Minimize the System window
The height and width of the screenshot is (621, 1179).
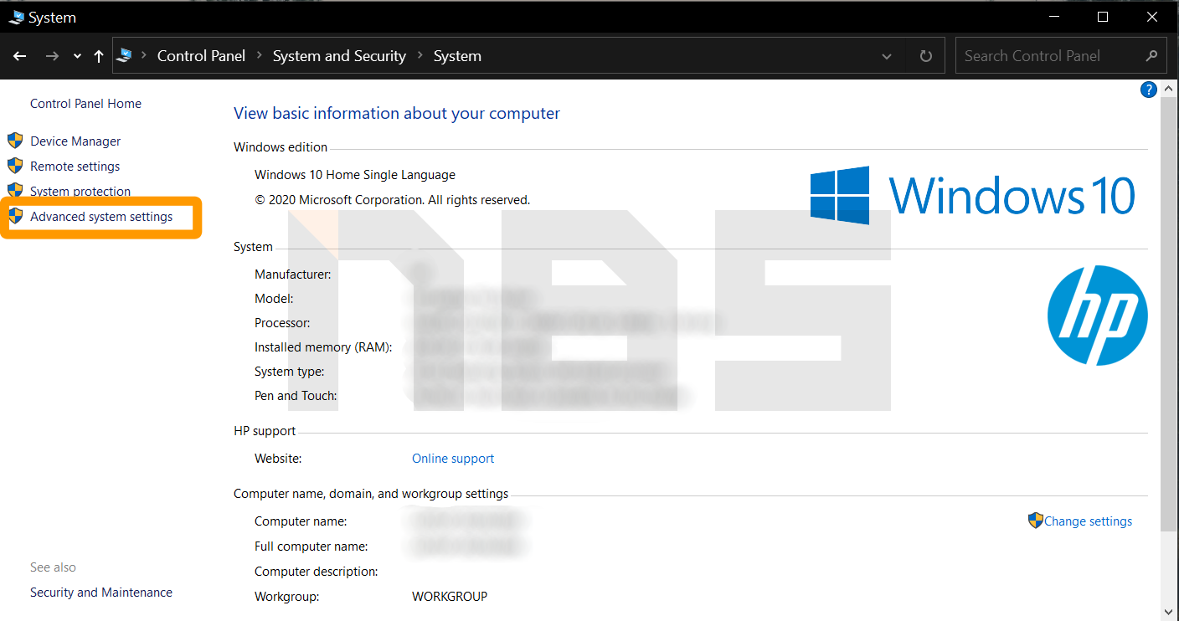point(1053,17)
